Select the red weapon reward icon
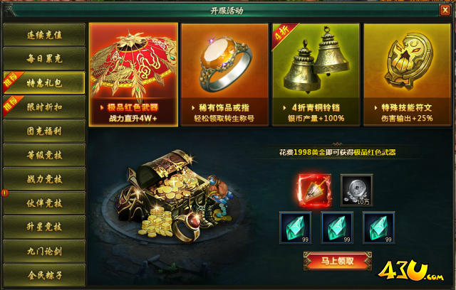The height and width of the screenshot is (290, 456). (x=315, y=190)
